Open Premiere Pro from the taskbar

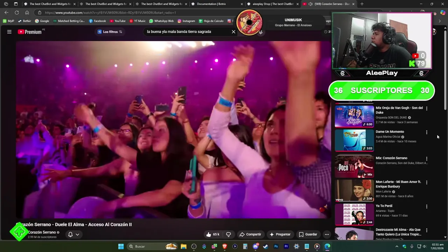pos(286,246)
